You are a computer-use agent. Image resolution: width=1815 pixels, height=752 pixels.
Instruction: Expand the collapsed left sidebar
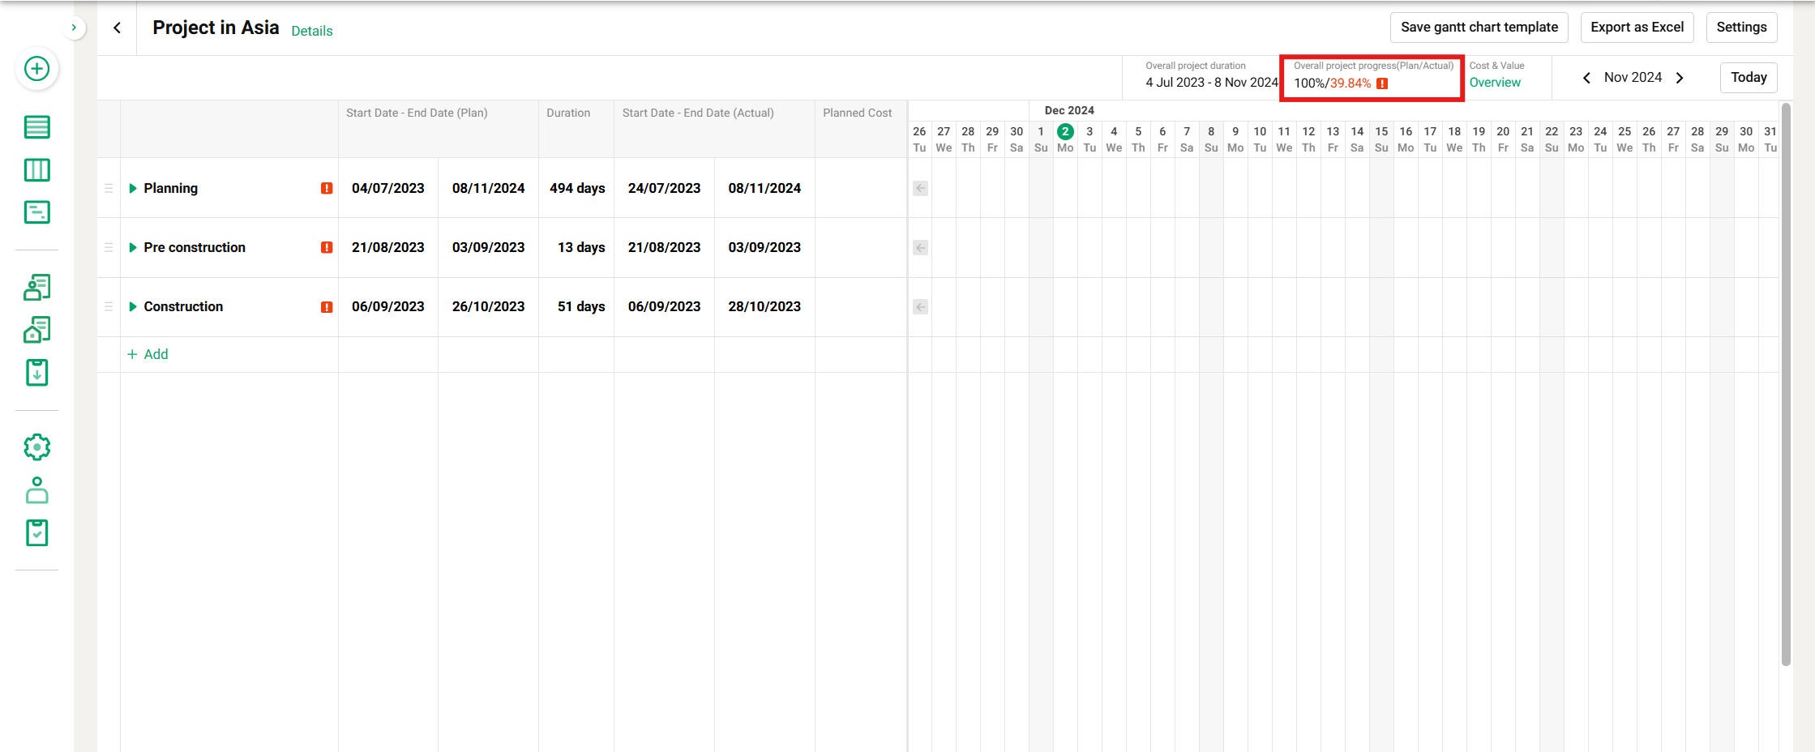[74, 28]
